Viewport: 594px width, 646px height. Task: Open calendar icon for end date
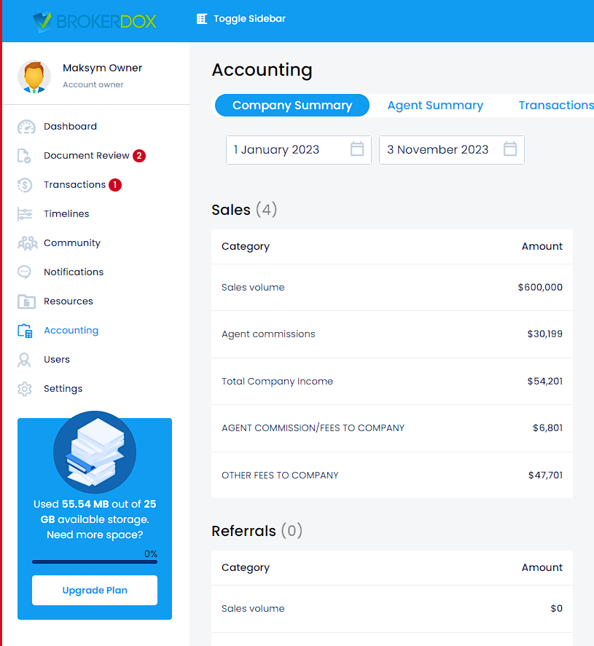point(510,149)
